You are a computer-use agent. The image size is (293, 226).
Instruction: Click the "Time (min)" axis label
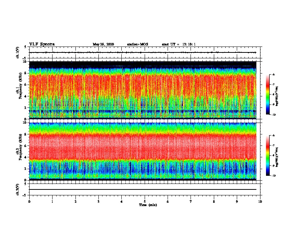click(x=148, y=205)
